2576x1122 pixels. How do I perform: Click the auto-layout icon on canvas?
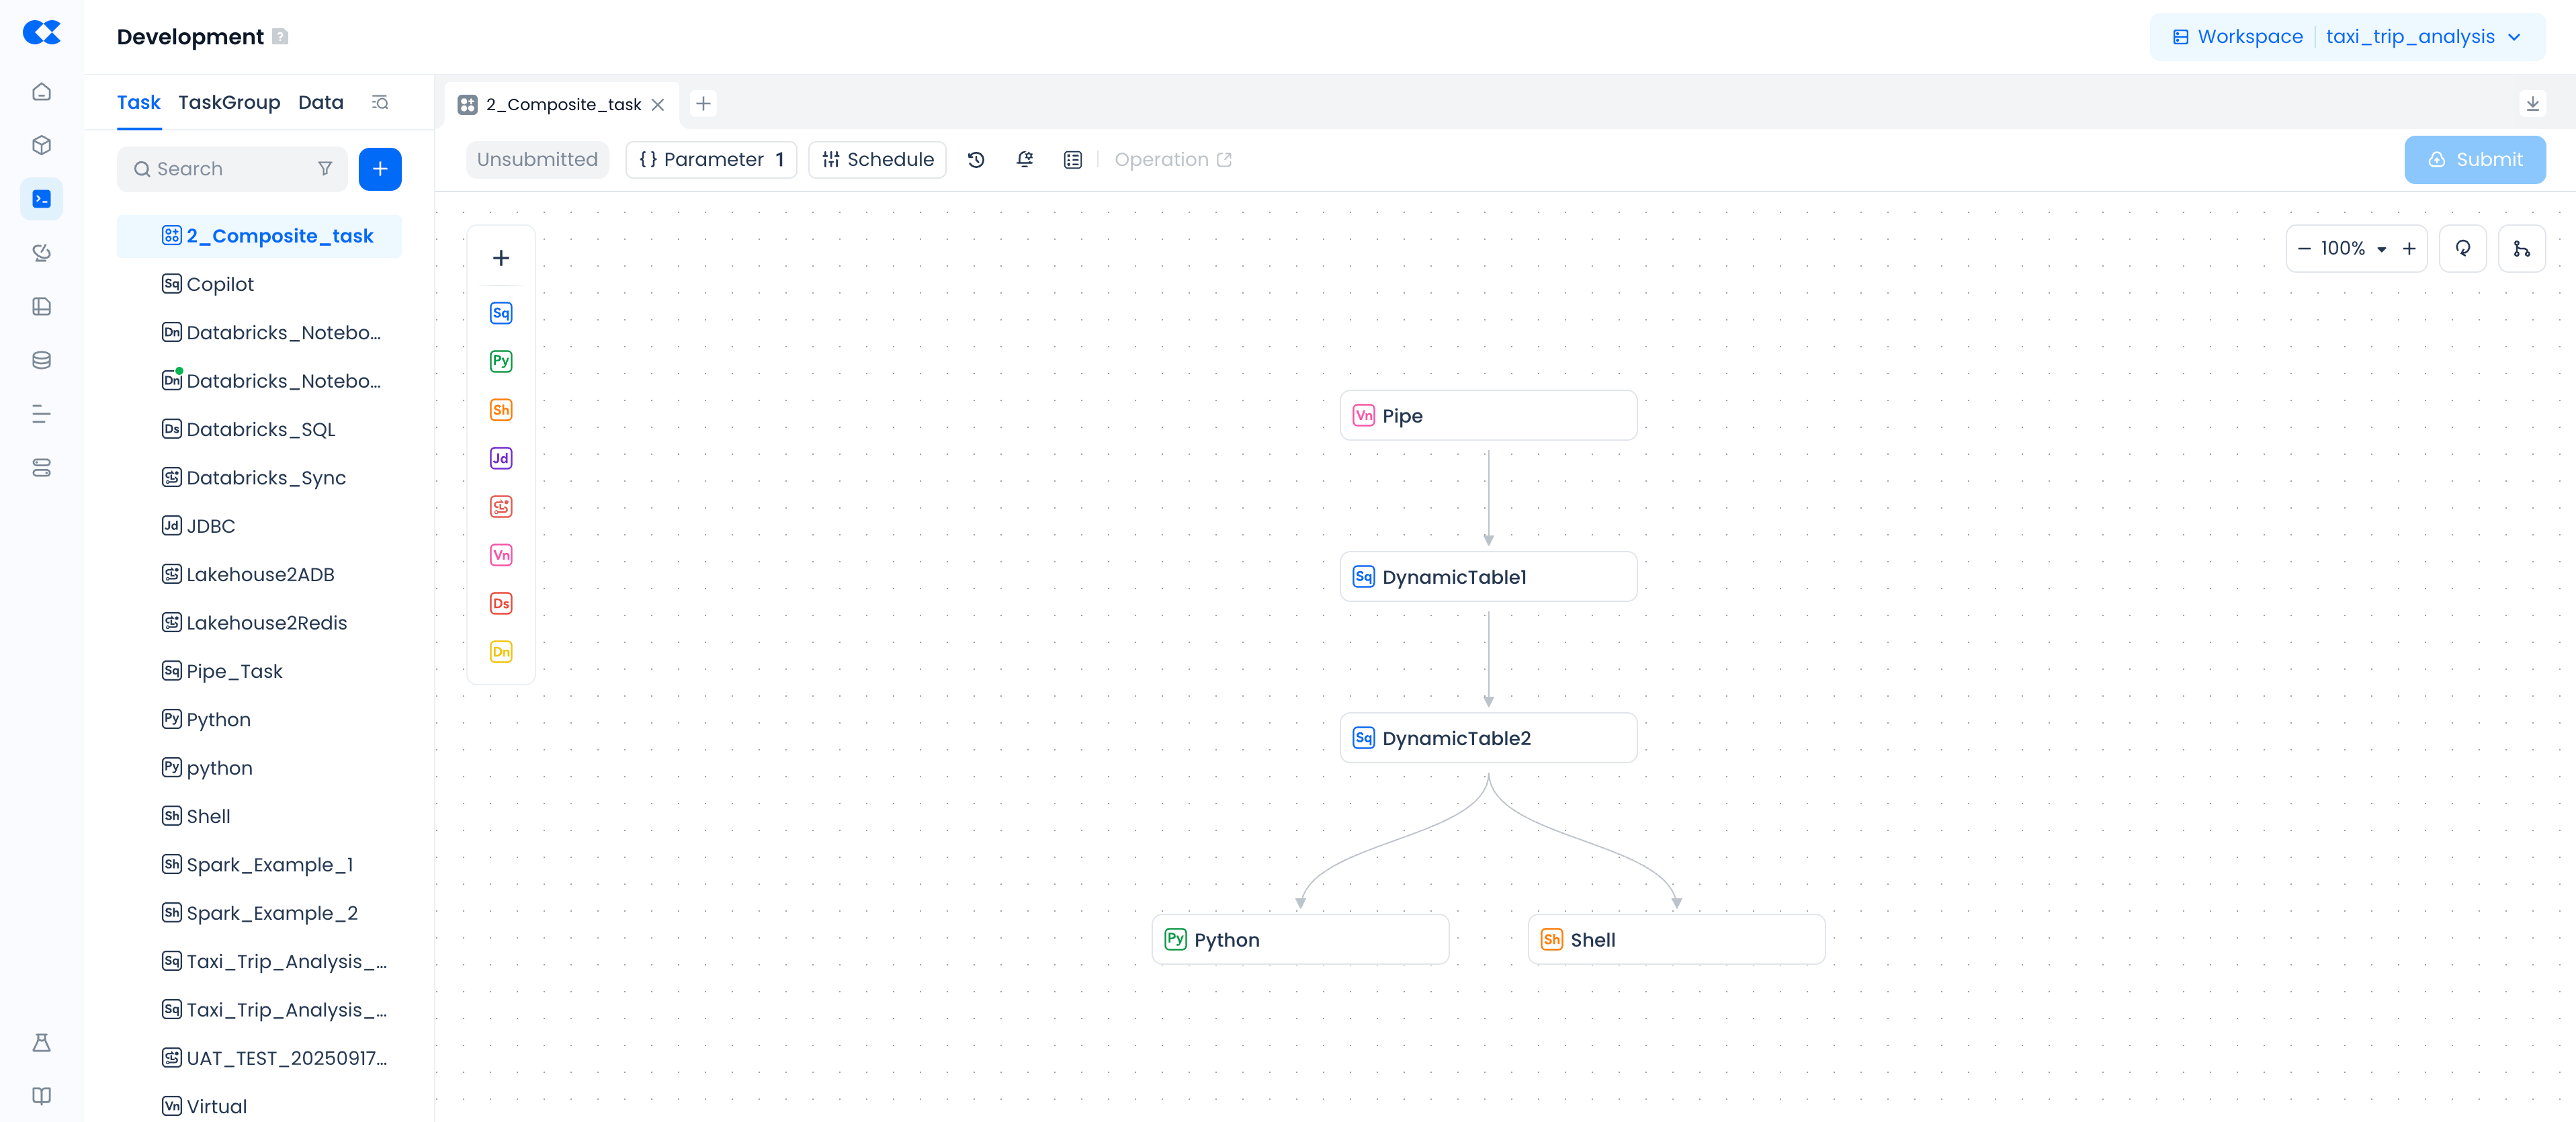2521,249
